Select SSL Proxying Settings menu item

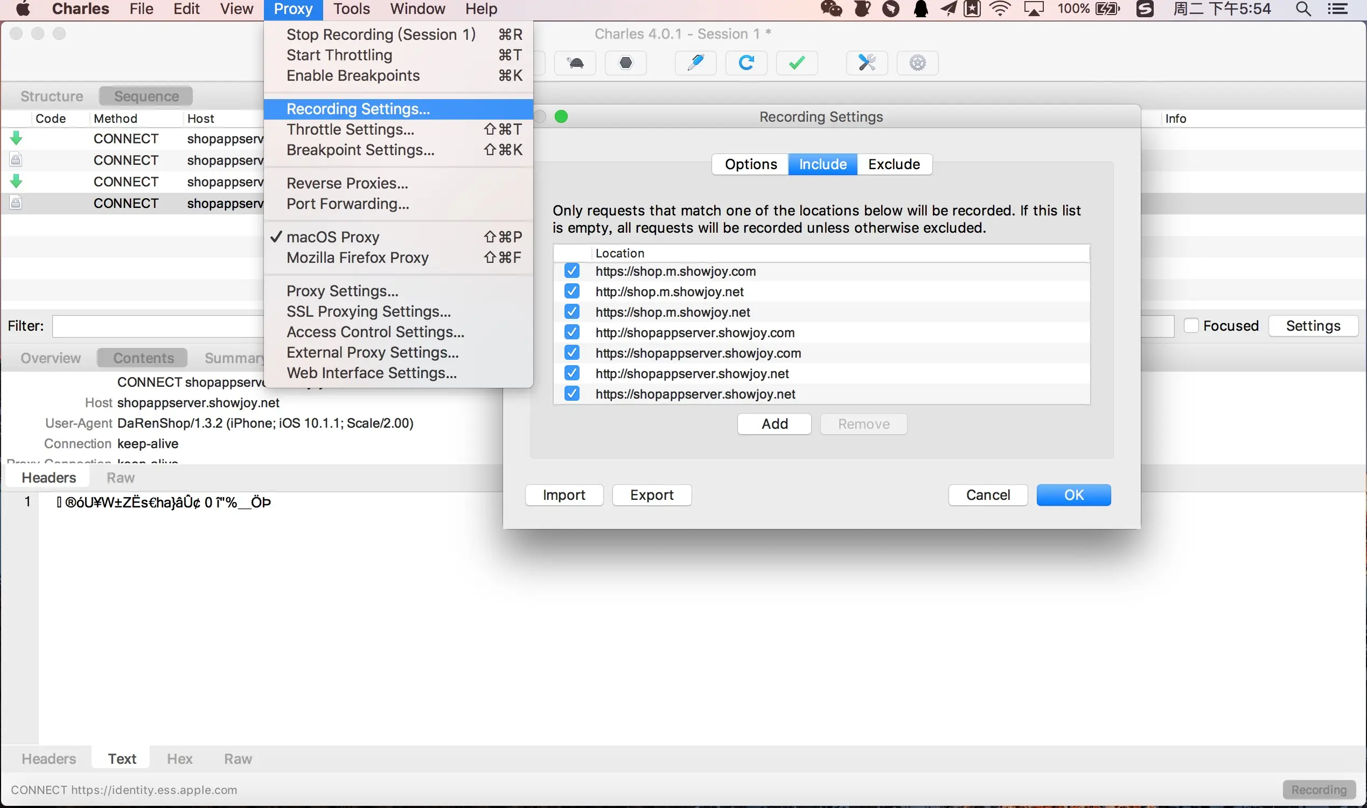click(368, 311)
